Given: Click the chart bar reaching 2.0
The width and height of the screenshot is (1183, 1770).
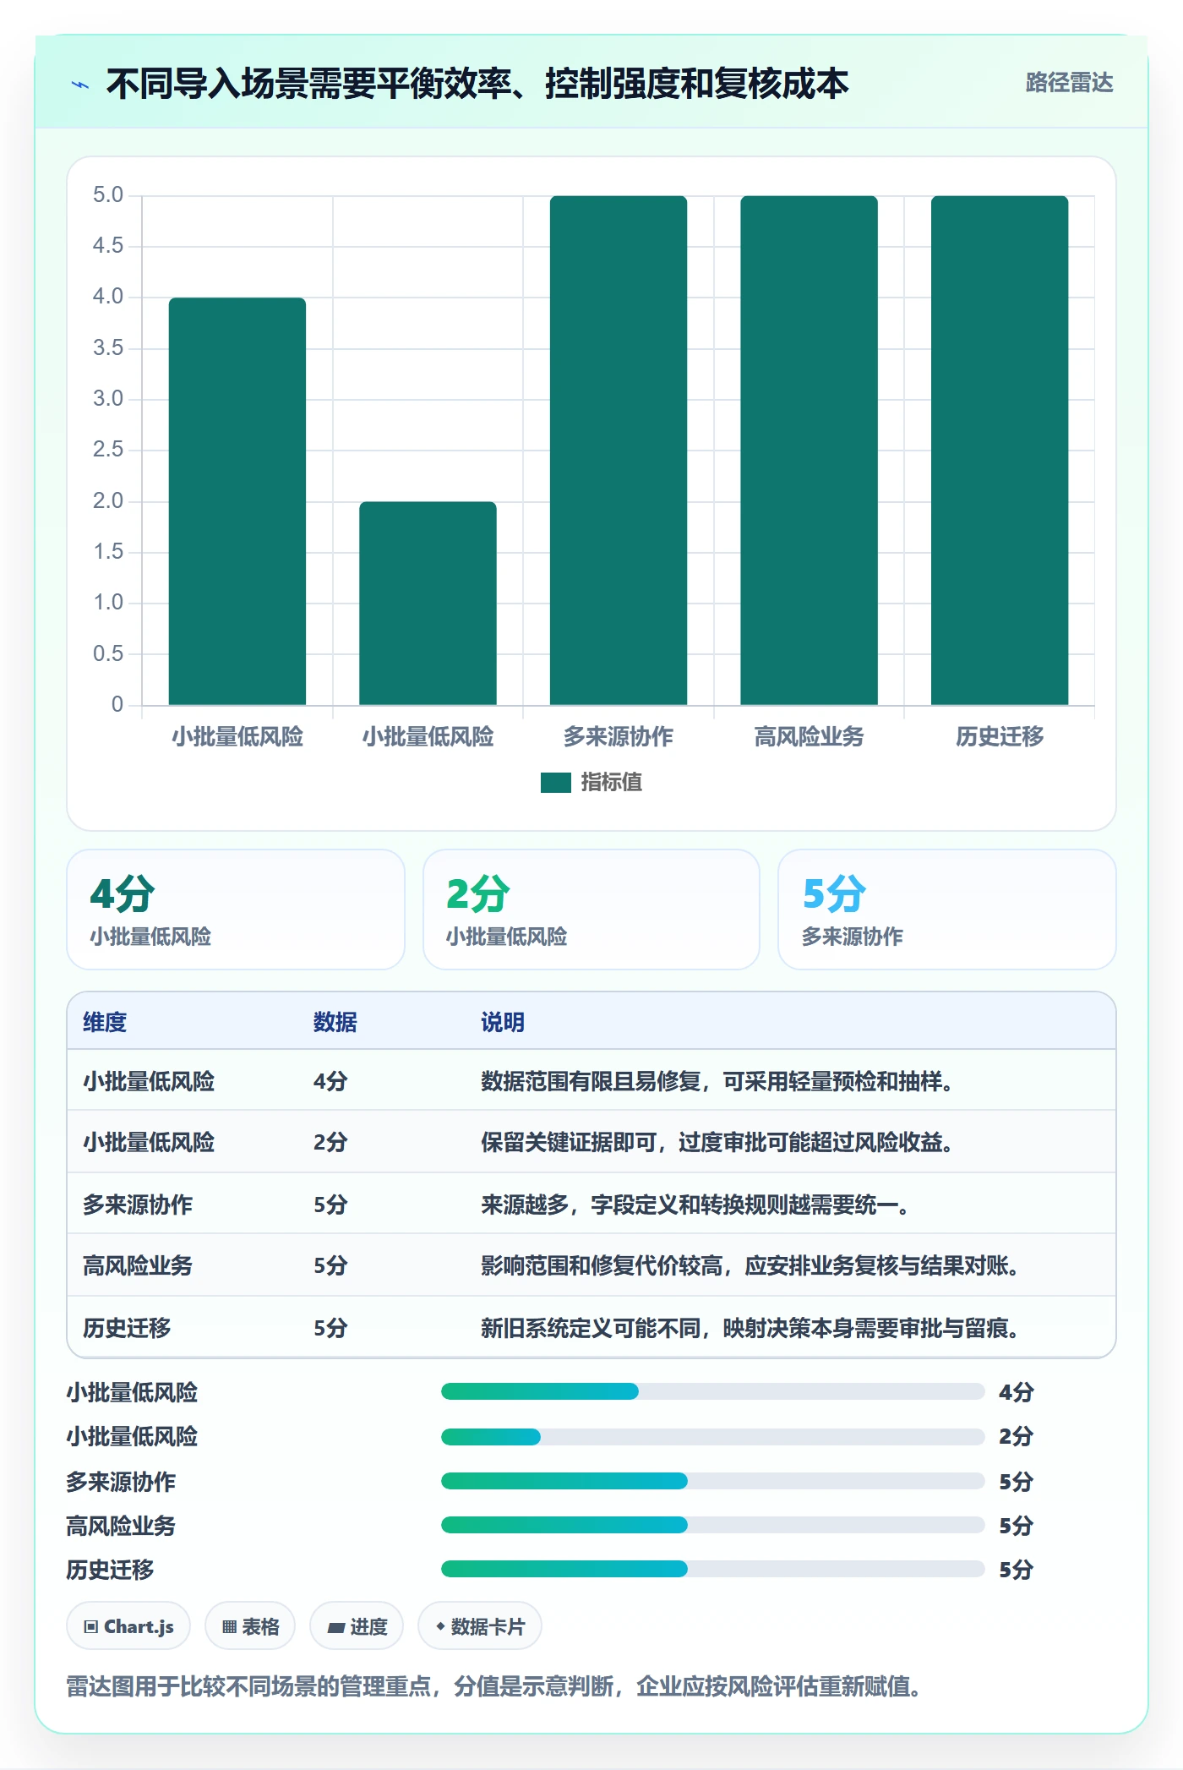Looking at the screenshot, I should [x=428, y=604].
